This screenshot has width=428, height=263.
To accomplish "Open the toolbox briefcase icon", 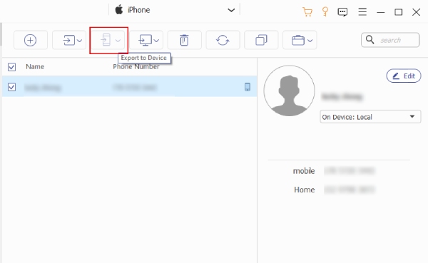I will [298, 41].
